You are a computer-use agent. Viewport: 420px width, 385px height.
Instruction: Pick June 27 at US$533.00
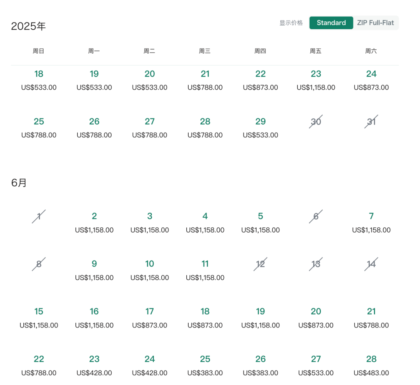tap(316, 366)
